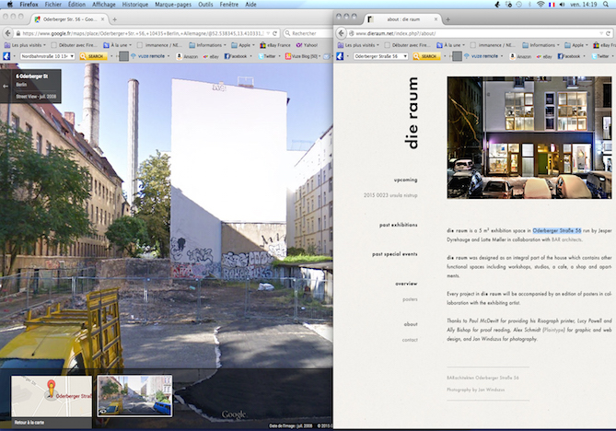Click Amazon bookmark in die raum window toolbar

coord(520,56)
